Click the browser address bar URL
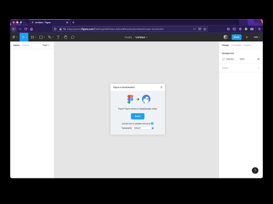The height and width of the screenshot is (204, 273). click(115, 29)
